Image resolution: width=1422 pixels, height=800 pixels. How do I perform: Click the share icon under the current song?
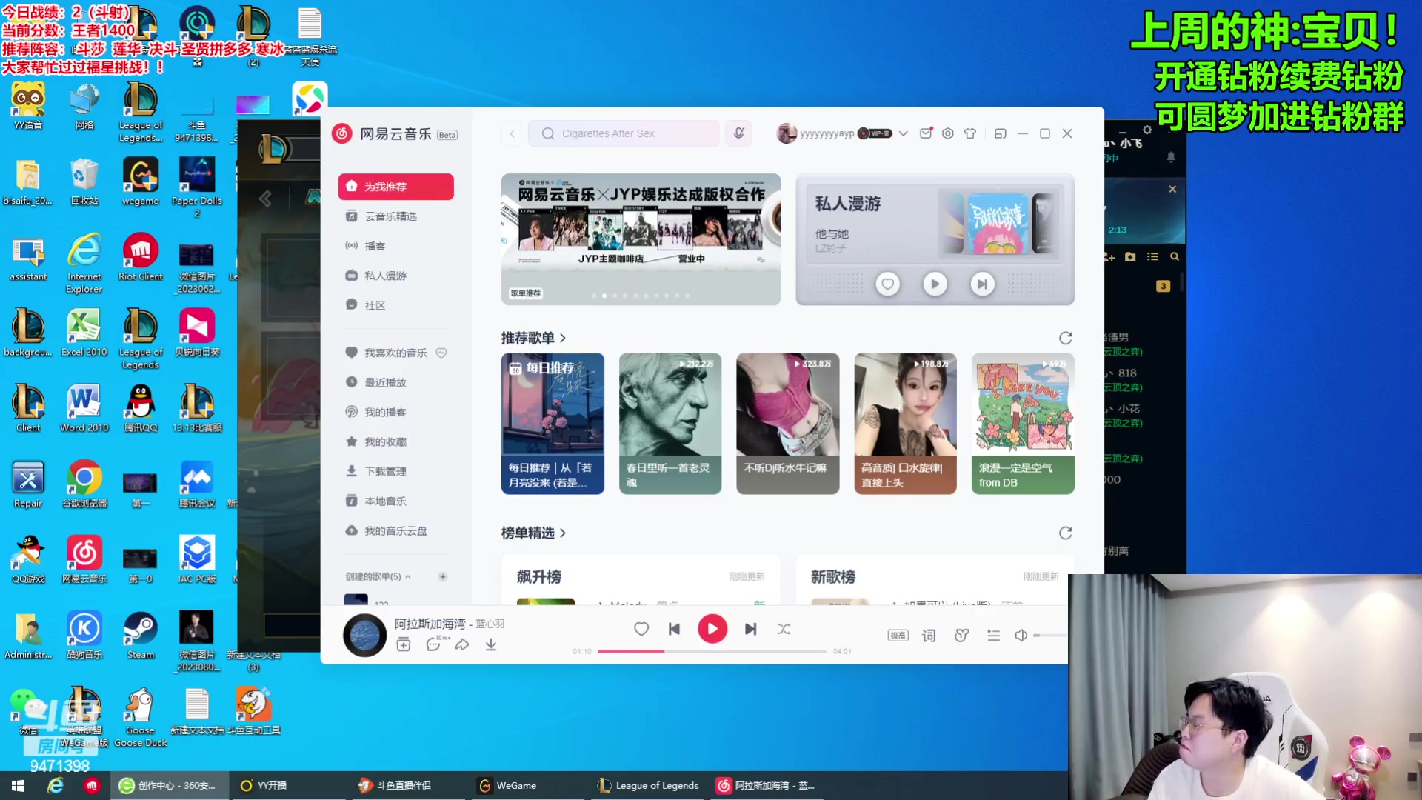click(x=461, y=644)
